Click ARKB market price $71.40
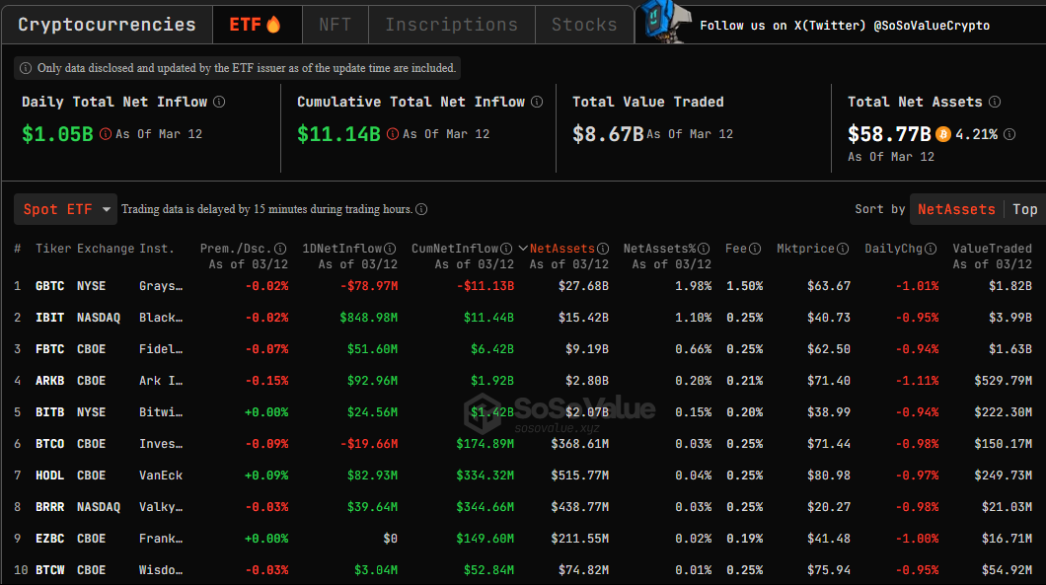The height and width of the screenshot is (585, 1046). tap(829, 381)
